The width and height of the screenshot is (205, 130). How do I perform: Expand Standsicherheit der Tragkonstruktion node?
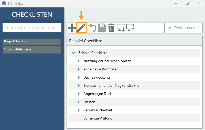tap(79, 85)
